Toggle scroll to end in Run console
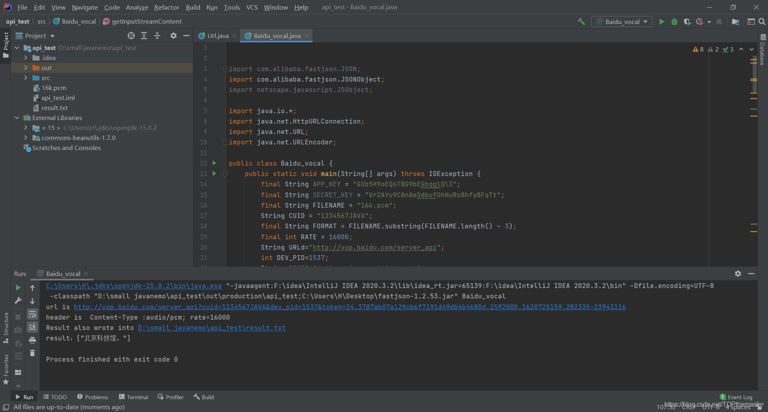This screenshot has height=412, width=768. coord(32,327)
